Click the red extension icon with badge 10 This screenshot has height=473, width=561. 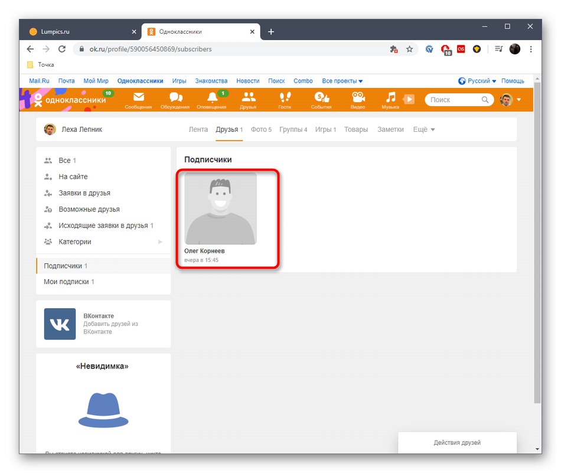446,50
